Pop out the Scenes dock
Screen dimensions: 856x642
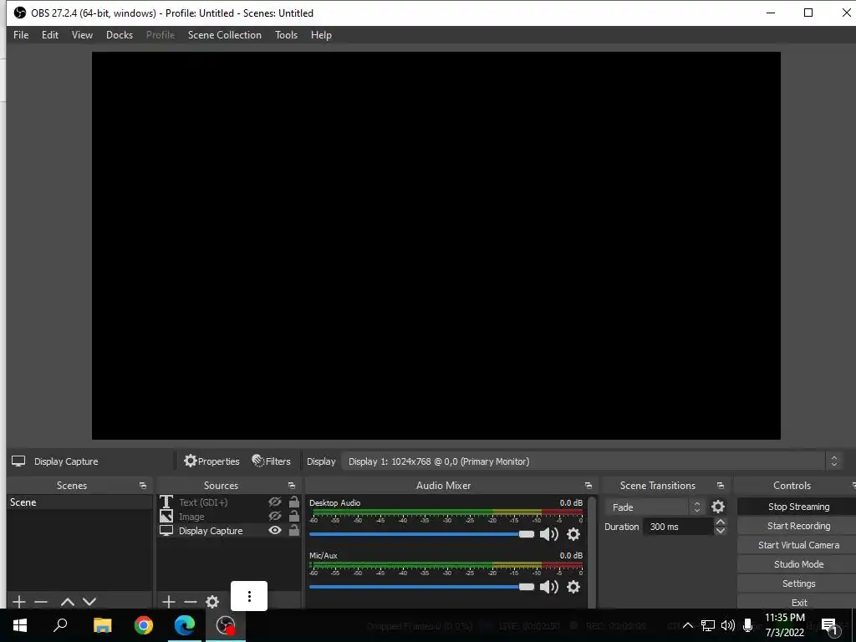point(142,486)
